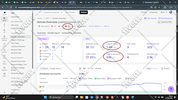The height and width of the screenshot is (100, 178).
Task: Click the domain search input field
Action: coord(49,12)
